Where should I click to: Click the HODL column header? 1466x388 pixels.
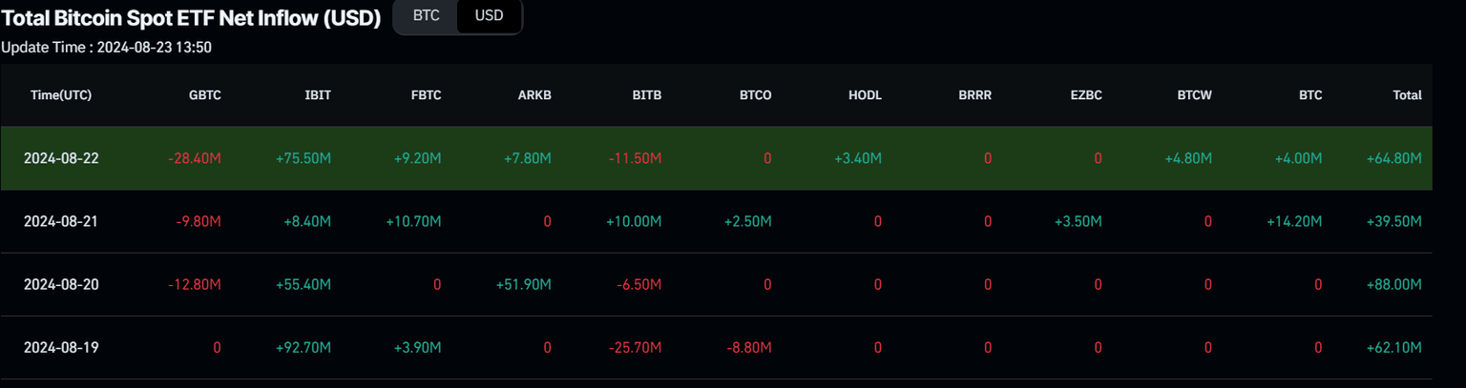[x=865, y=95]
